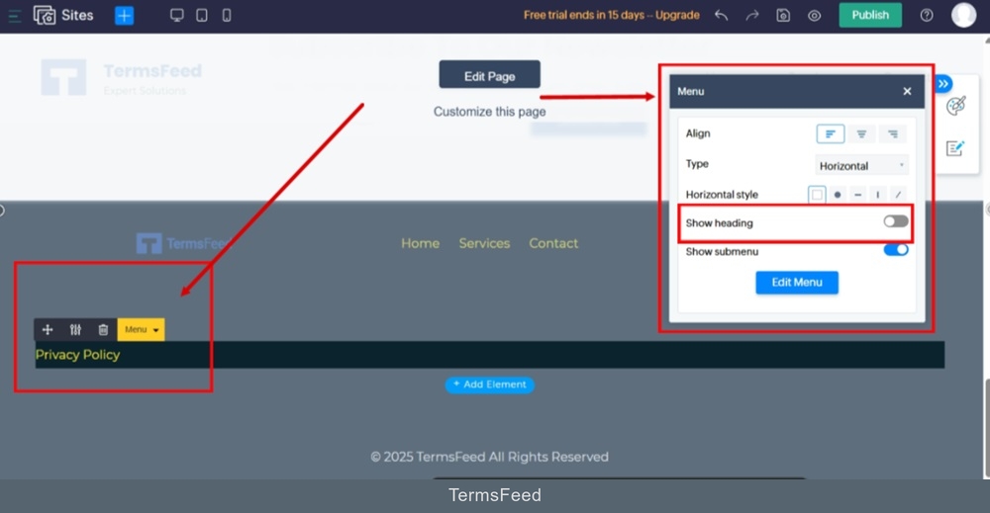
Task: Open the preview eye icon
Action: pyautogui.click(x=815, y=15)
